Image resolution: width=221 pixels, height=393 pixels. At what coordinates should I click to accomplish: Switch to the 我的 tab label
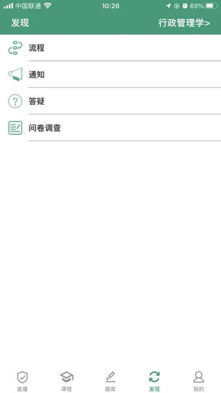pyautogui.click(x=199, y=389)
